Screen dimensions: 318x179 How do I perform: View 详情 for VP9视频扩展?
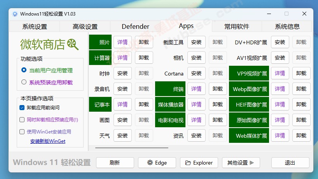click(x=280, y=73)
